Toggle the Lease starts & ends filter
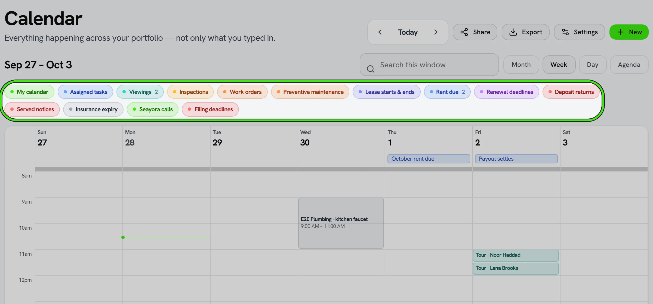This screenshot has height=304, width=653. click(x=387, y=92)
